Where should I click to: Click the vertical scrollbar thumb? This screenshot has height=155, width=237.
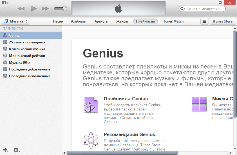235,74
